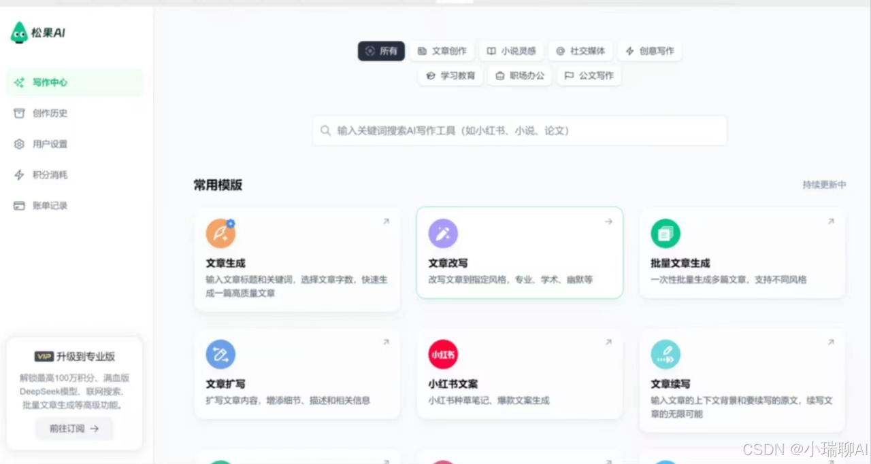Click the VIP badge icon
The height and width of the screenshot is (464, 871).
pyautogui.click(x=44, y=357)
